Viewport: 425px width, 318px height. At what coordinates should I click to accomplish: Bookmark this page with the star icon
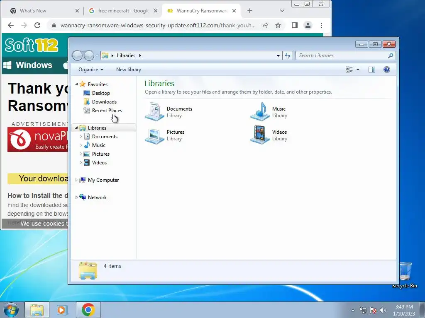click(x=278, y=25)
